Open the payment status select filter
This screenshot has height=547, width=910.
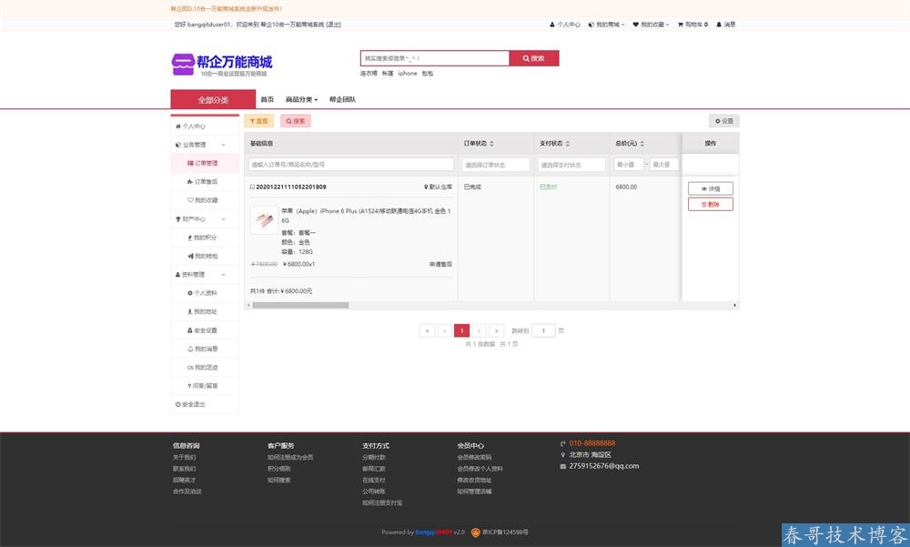pos(571,165)
